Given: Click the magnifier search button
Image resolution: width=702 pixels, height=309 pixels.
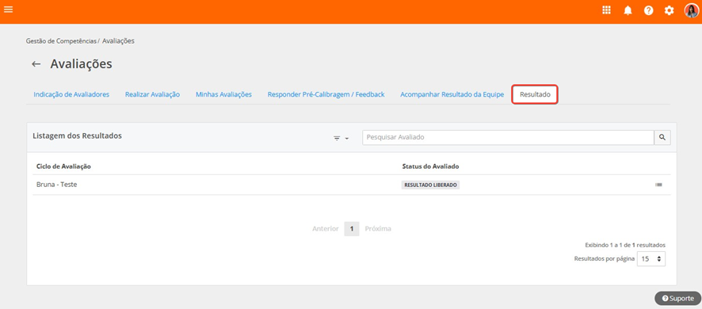Looking at the screenshot, I should pos(662,138).
